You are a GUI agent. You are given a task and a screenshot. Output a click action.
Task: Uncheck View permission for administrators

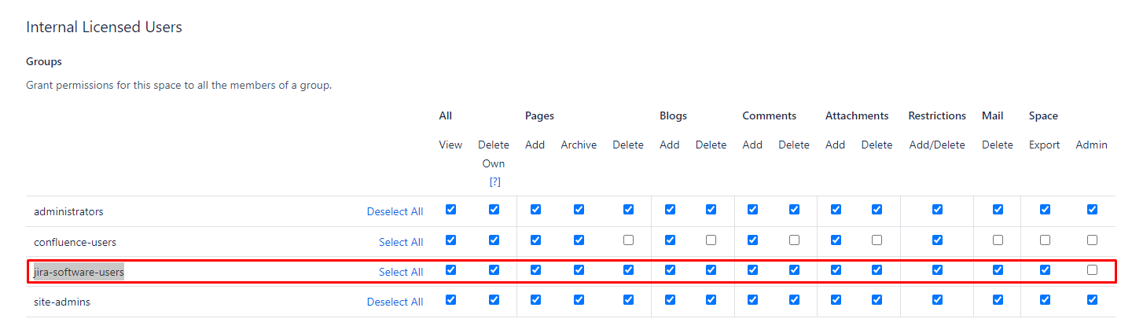tap(450, 210)
